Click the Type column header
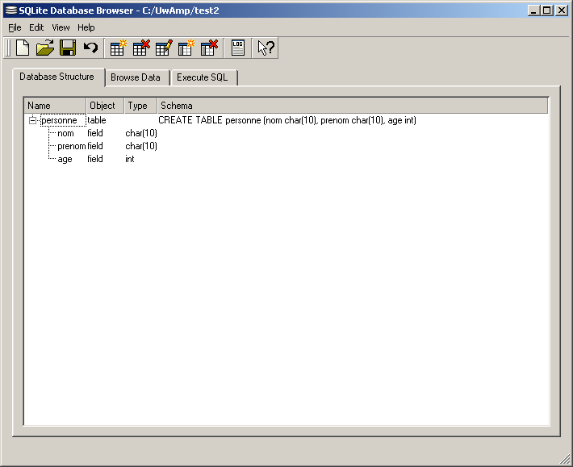The image size is (573, 467). click(x=140, y=106)
